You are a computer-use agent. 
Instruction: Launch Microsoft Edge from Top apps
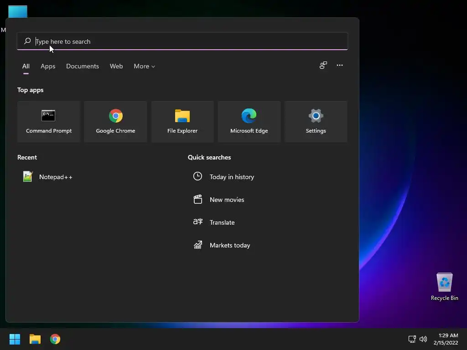coord(249,121)
